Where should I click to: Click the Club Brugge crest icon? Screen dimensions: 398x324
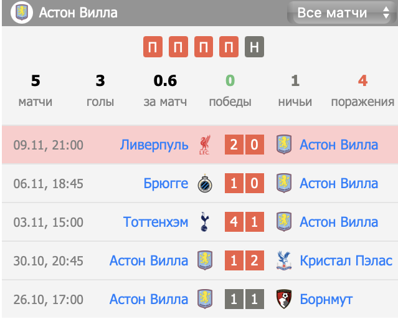coord(204,184)
